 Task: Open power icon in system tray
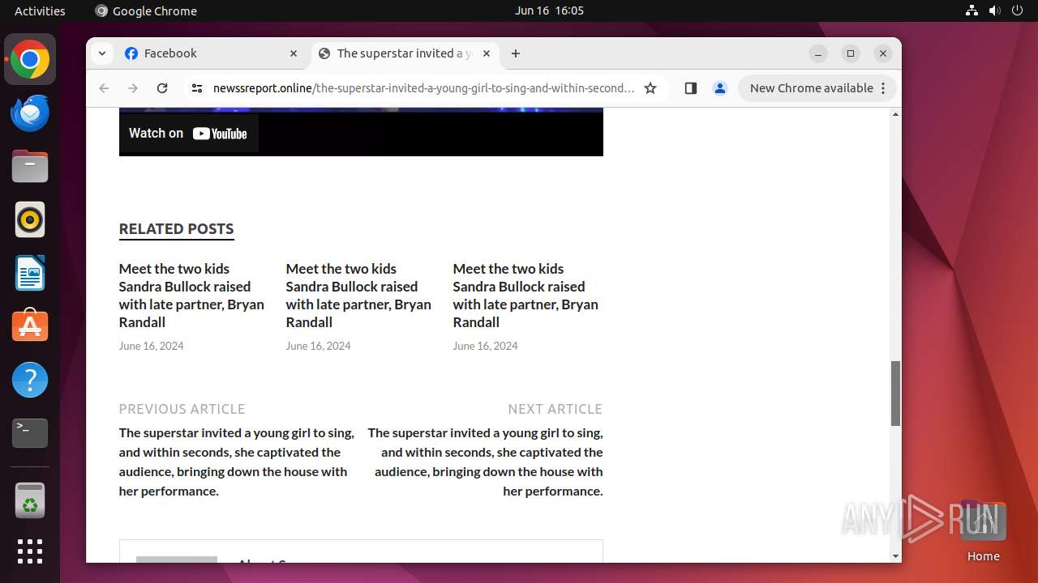pos(1017,11)
